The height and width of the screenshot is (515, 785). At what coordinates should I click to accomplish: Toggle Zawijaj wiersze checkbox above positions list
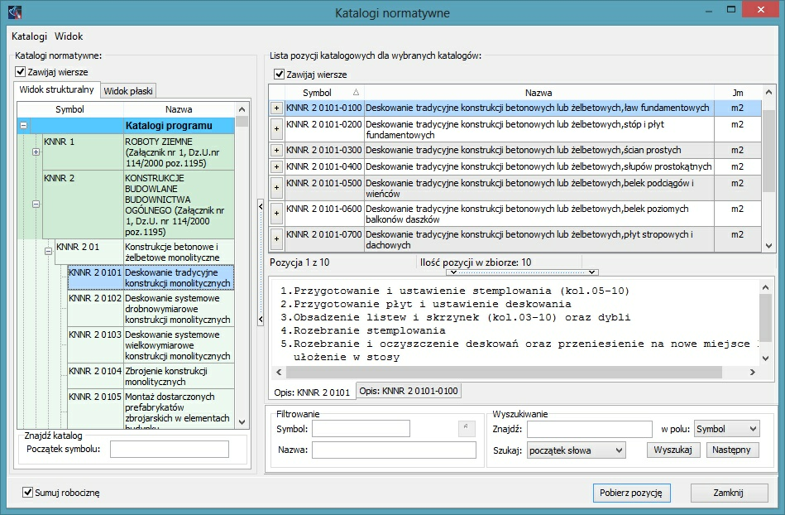click(279, 75)
